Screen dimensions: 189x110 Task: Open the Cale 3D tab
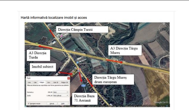click(x=56, y=82)
